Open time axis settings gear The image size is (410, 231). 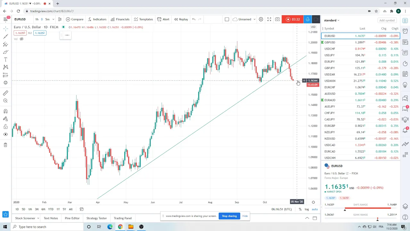313,202
